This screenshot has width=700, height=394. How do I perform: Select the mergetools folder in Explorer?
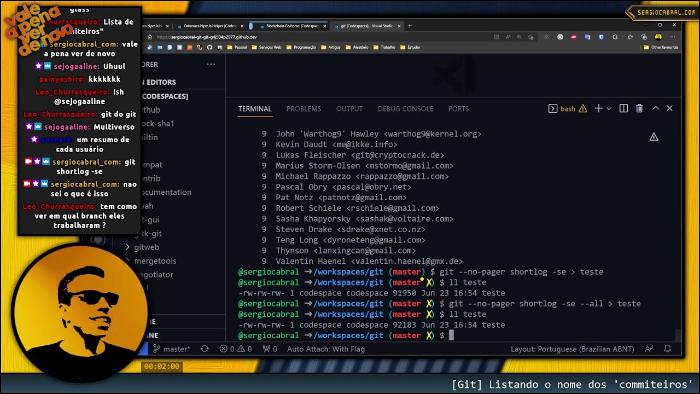click(x=155, y=261)
